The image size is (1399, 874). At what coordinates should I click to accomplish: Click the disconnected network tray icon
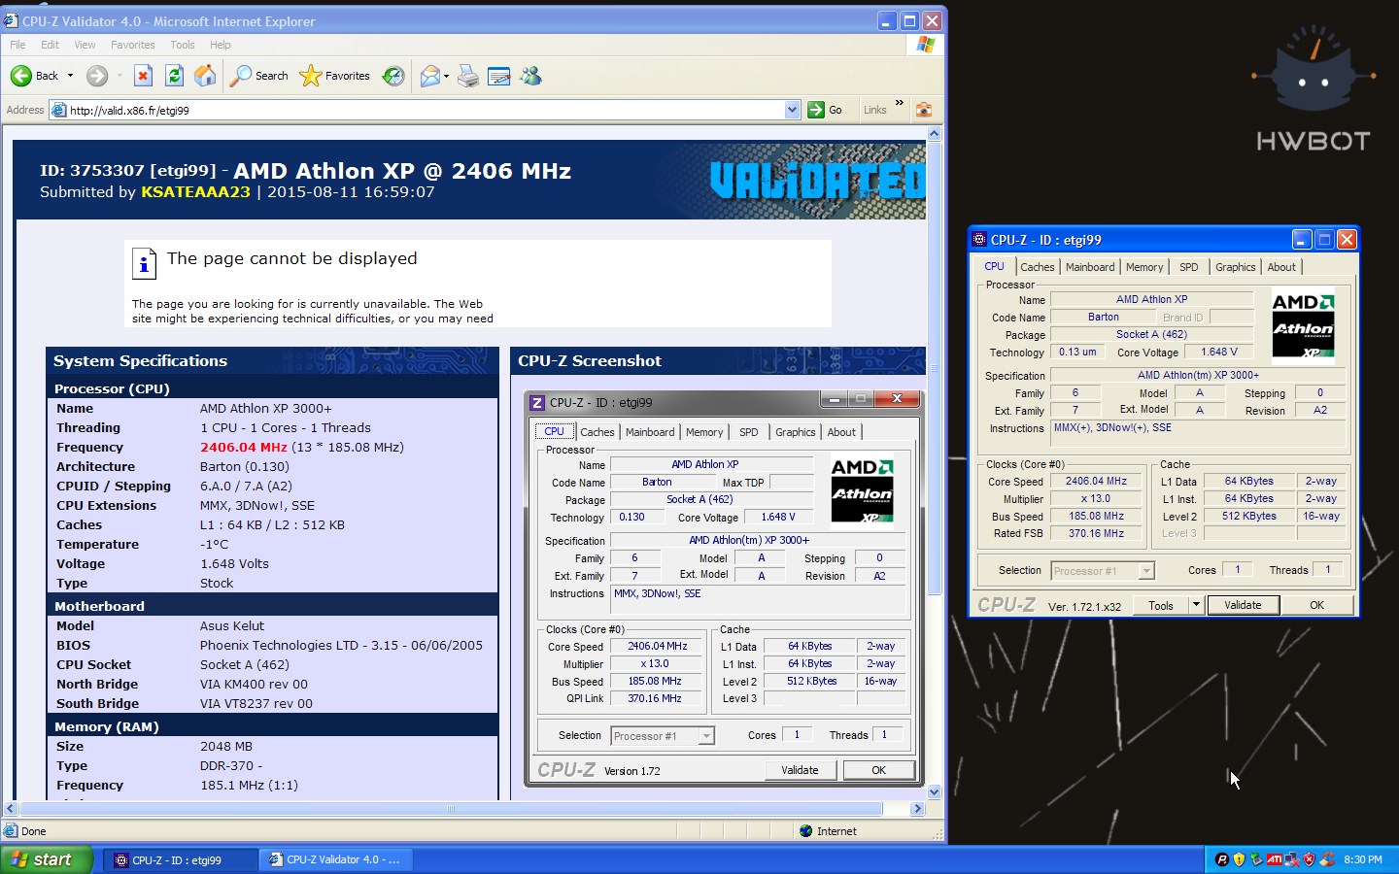click(x=1292, y=859)
